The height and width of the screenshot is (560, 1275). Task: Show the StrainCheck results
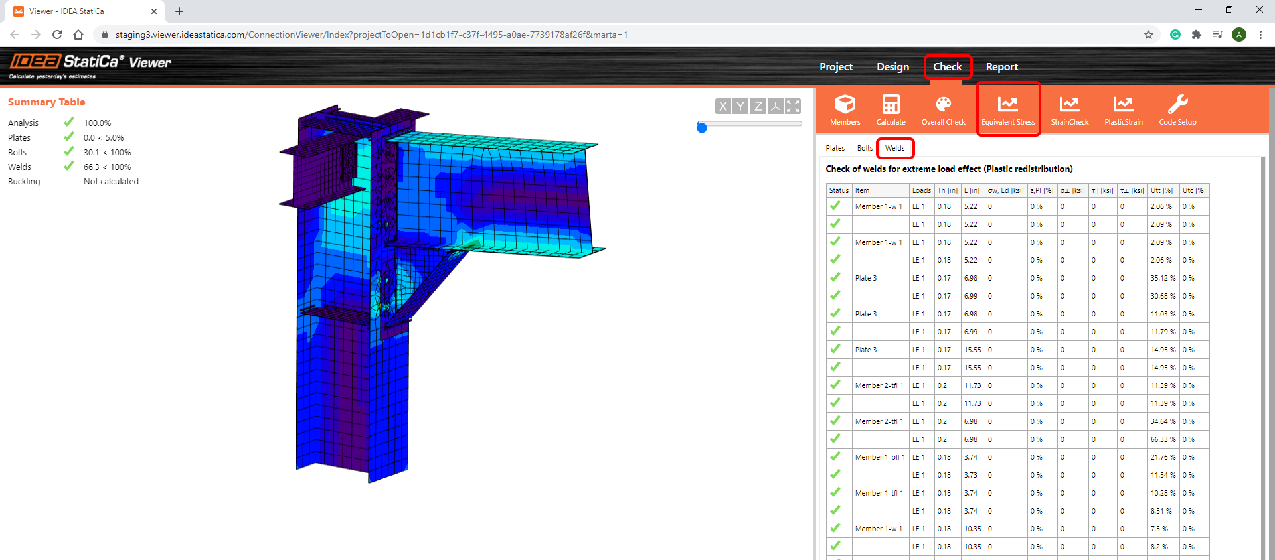coord(1069,109)
